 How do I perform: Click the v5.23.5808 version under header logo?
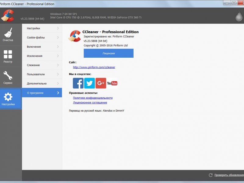point(32,19)
